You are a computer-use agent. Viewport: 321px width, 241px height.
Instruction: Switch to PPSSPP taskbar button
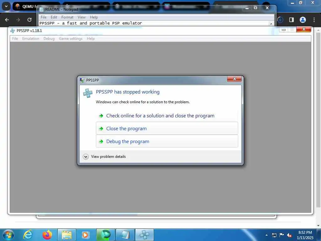coord(145,235)
